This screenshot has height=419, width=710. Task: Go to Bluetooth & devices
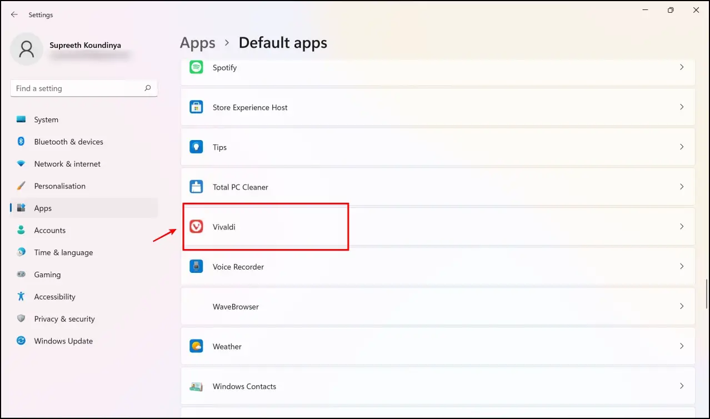(x=69, y=142)
